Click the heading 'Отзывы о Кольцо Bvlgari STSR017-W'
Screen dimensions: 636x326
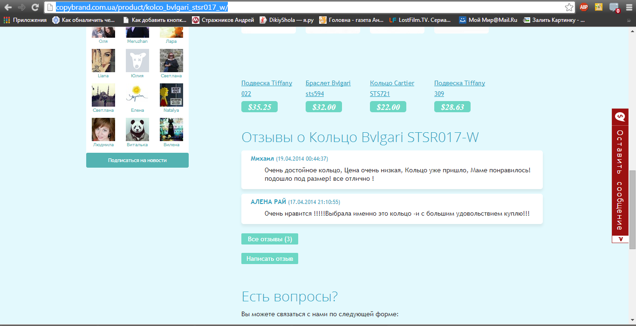[x=360, y=137]
